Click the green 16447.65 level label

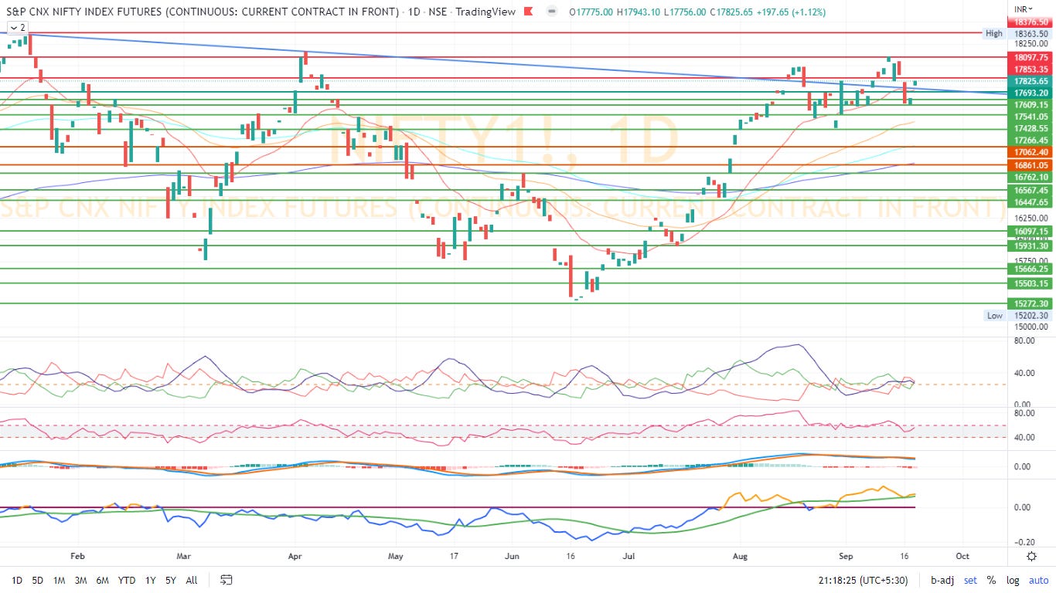1031,202
